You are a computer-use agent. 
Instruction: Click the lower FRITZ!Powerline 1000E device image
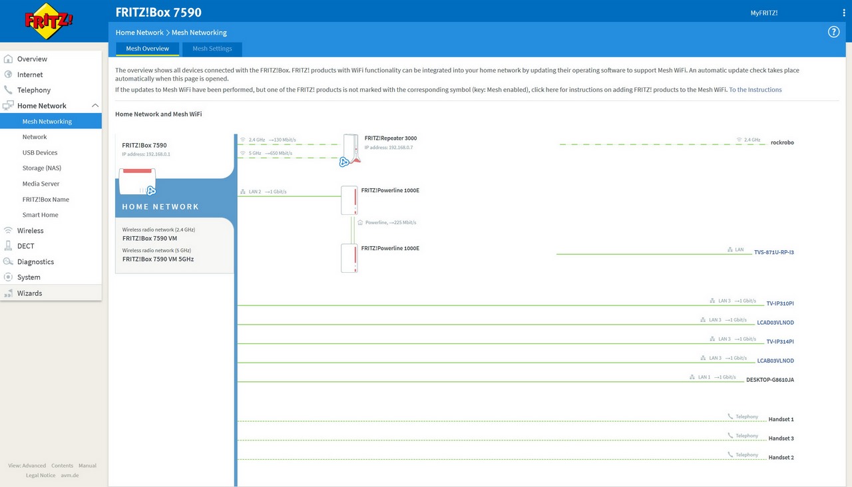point(349,258)
